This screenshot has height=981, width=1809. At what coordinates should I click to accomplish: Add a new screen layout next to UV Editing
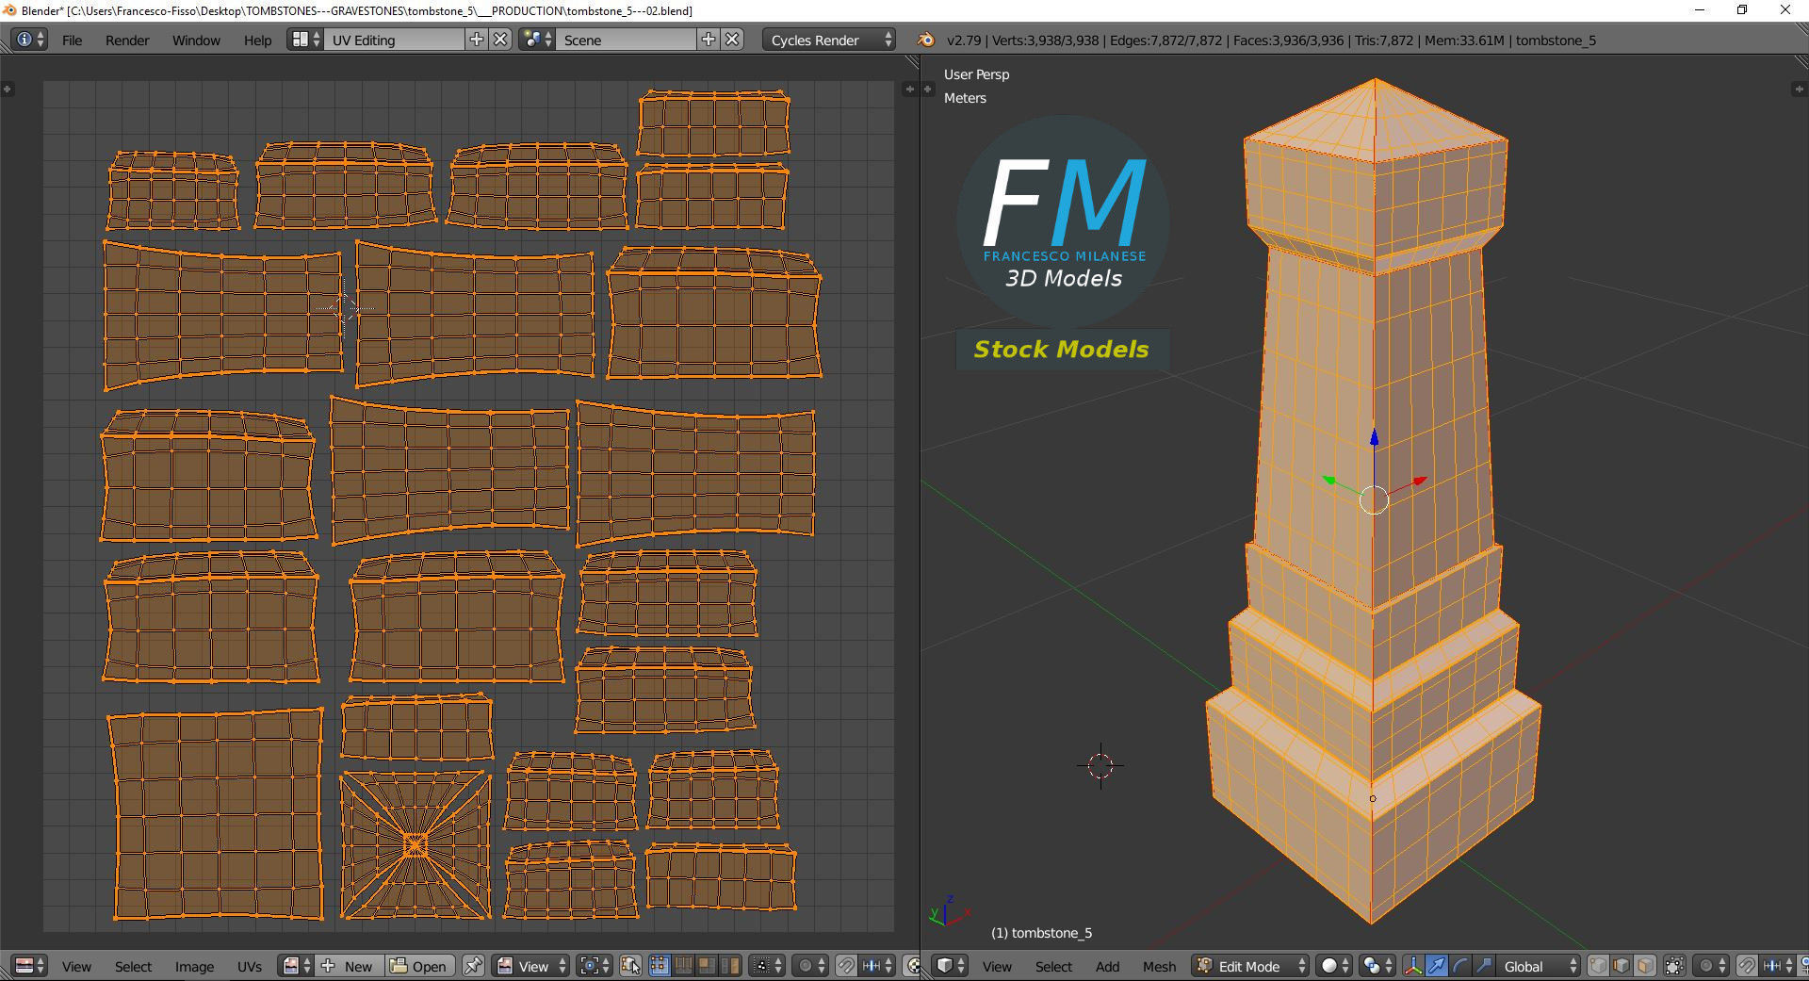tap(477, 40)
